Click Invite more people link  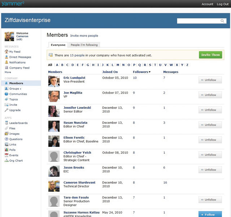[x=84, y=36]
